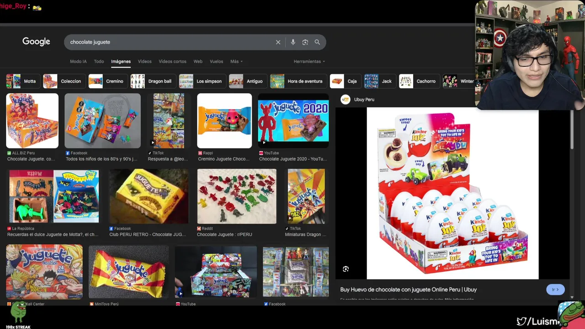The width and height of the screenshot is (585, 329).
Task: Filter images by Dragon ball chip
Action: 152,81
